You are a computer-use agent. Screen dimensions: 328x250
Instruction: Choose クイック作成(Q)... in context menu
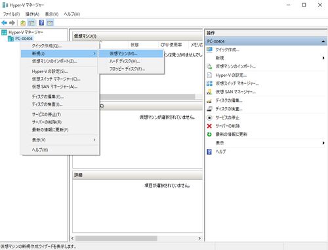pyautogui.click(x=60, y=46)
